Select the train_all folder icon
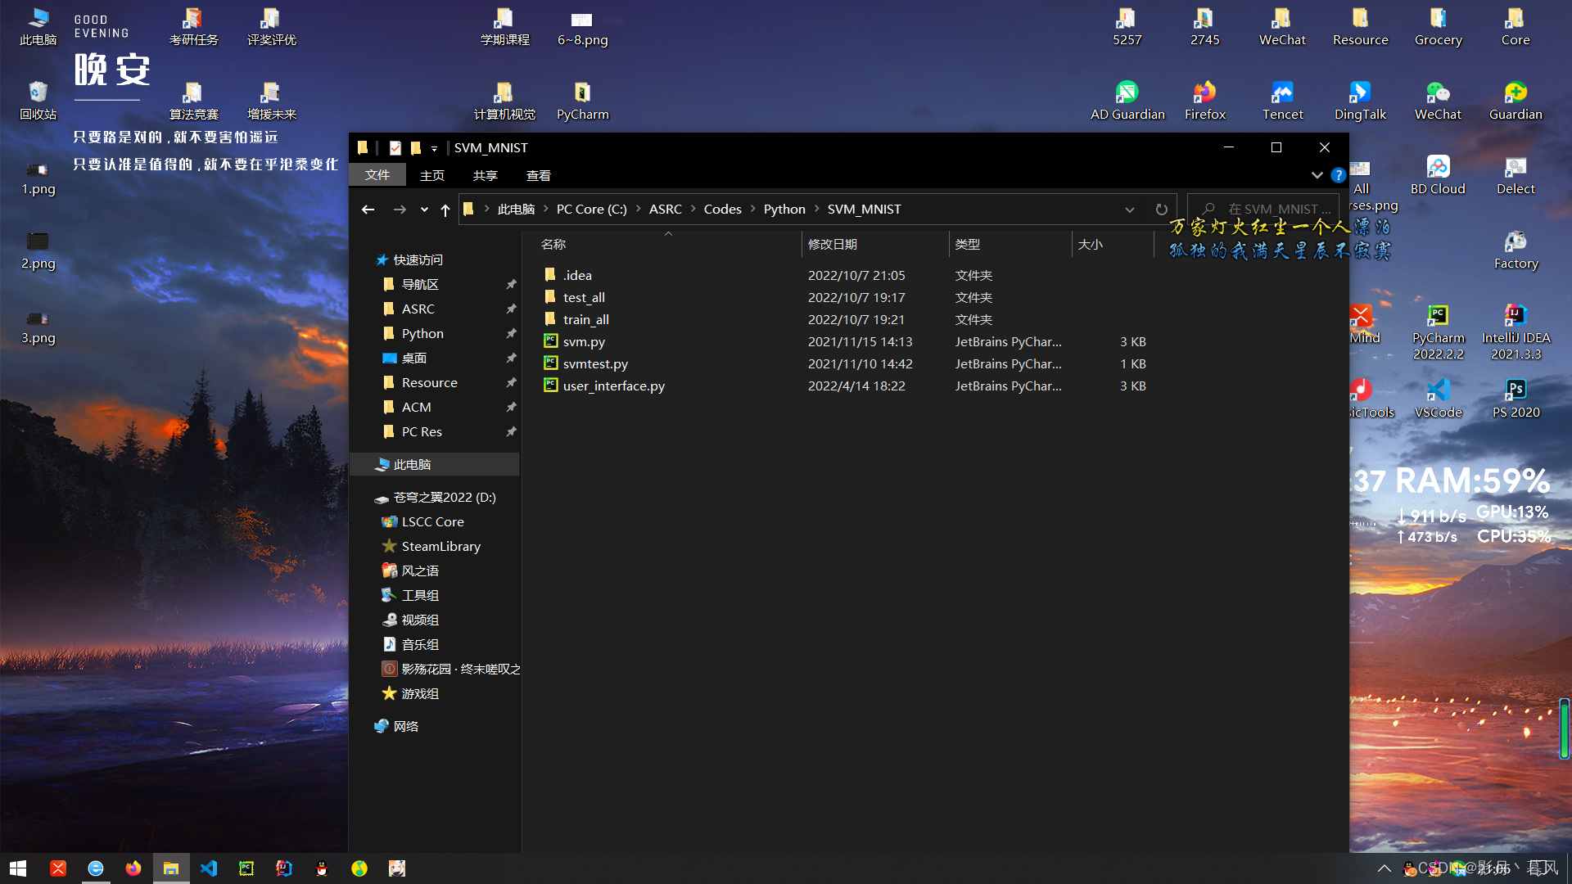The height and width of the screenshot is (884, 1572). coord(551,319)
